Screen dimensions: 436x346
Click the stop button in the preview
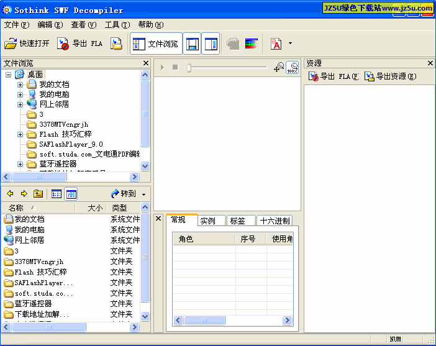(175, 67)
